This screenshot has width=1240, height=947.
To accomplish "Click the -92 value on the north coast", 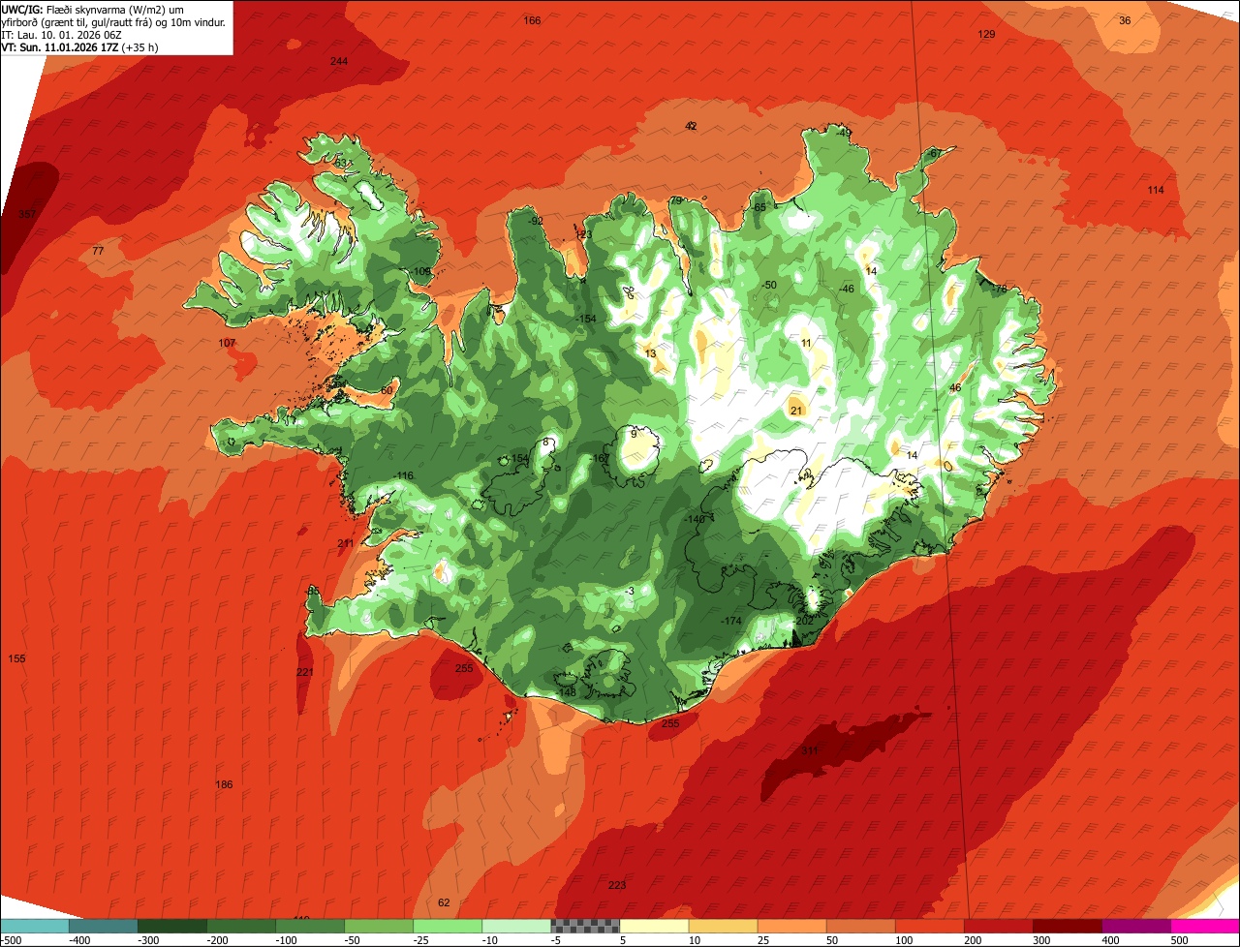I will [x=537, y=221].
